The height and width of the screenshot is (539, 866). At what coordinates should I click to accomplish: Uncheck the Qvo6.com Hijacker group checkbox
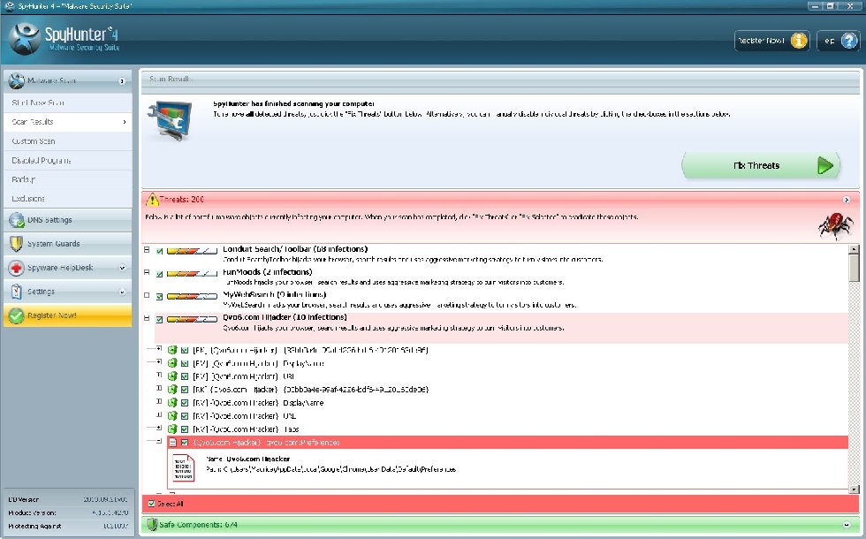(160, 319)
